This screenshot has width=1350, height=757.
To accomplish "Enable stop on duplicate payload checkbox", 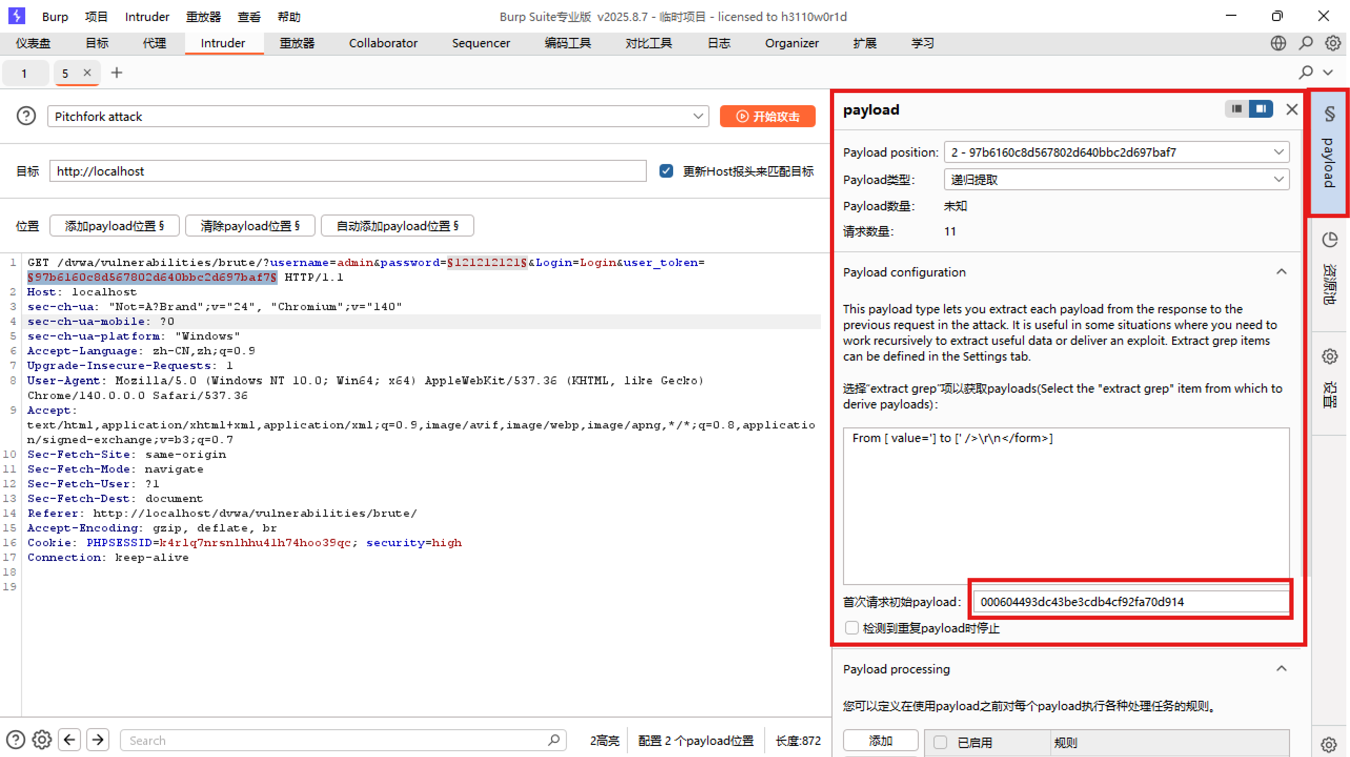I will click(851, 628).
